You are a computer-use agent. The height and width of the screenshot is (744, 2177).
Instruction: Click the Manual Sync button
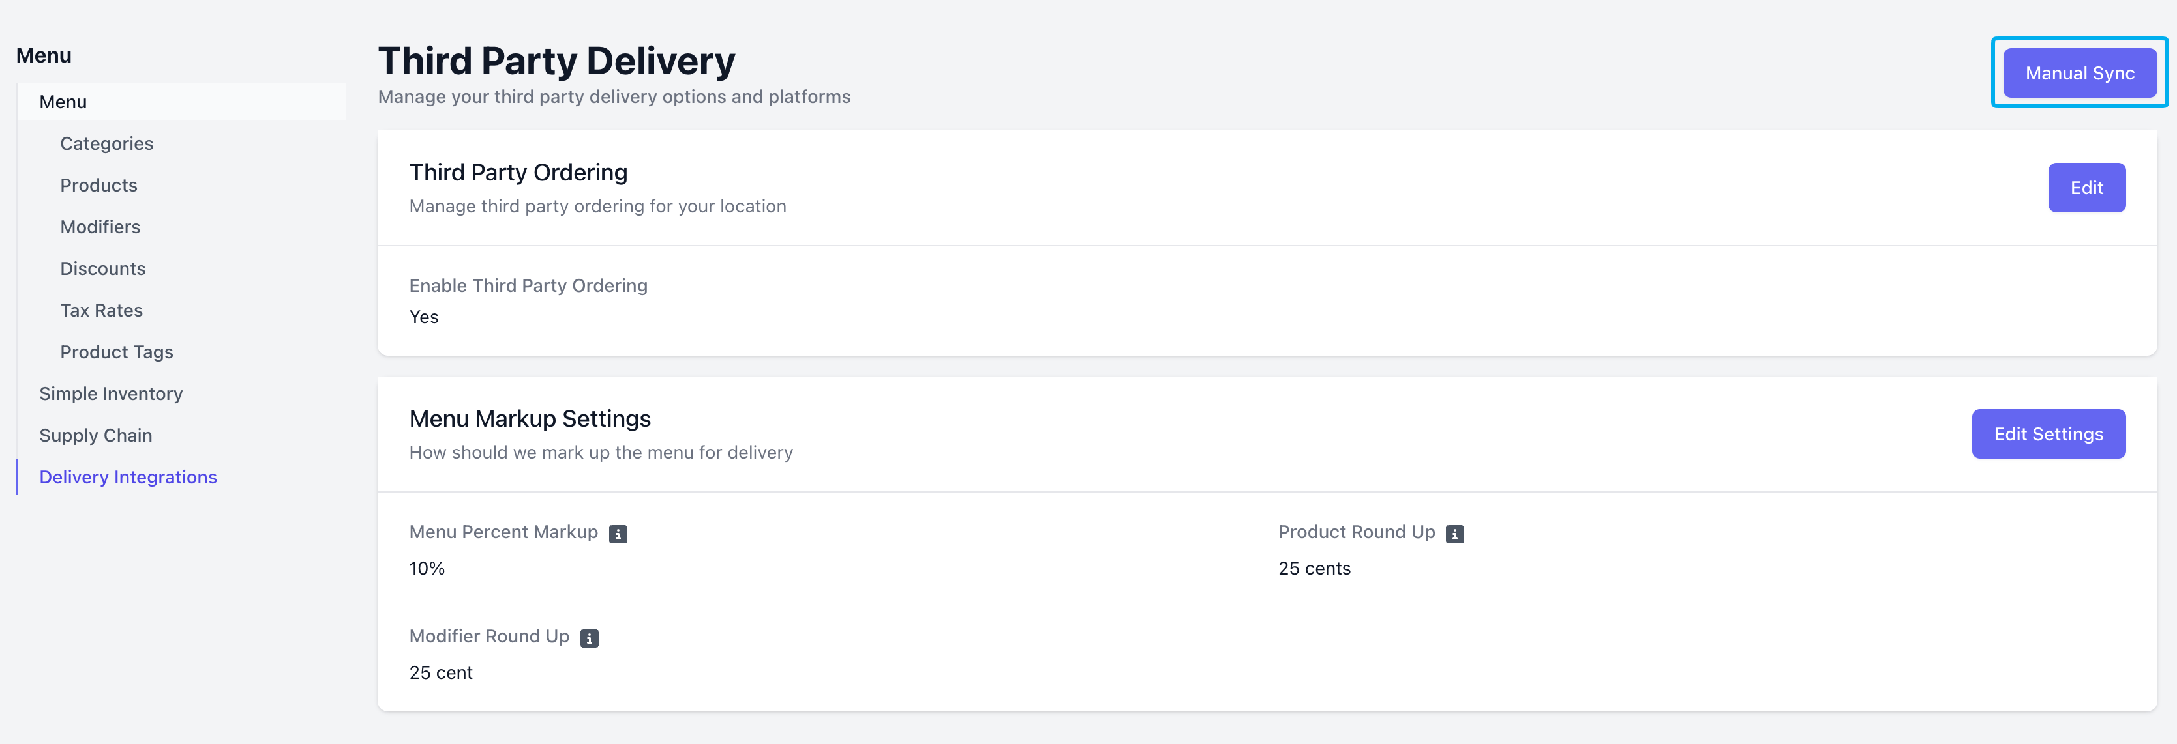[2080, 74]
